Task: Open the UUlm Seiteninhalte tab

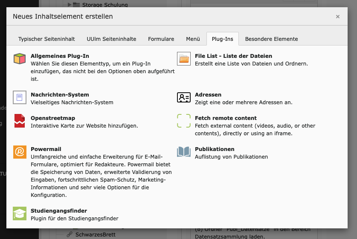Action: [111, 39]
